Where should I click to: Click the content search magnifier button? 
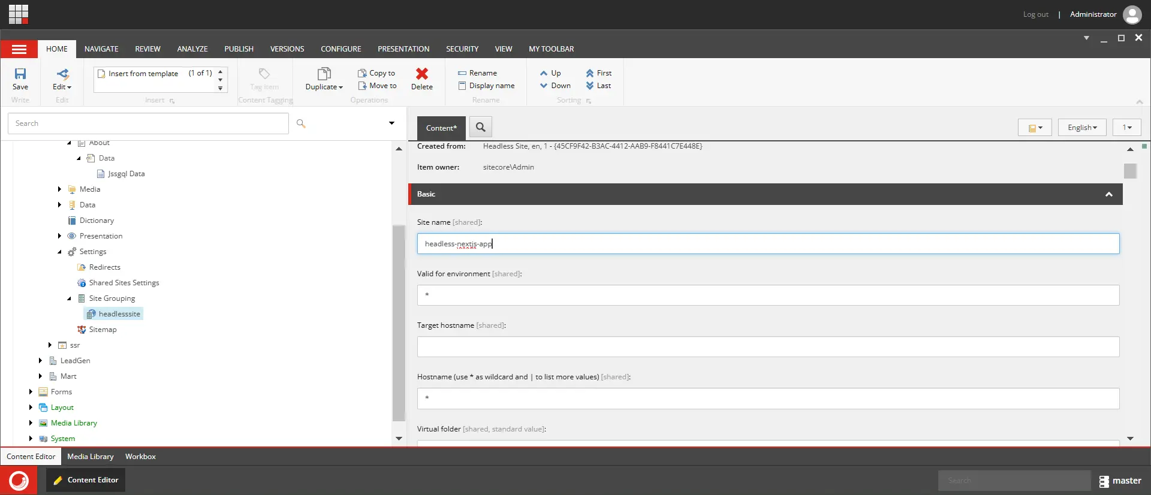[481, 127]
